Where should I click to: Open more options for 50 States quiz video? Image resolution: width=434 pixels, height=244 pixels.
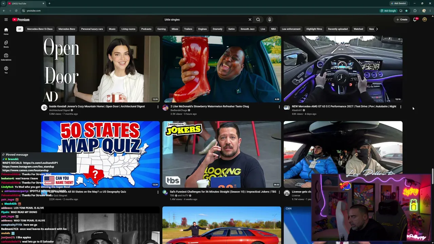point(158,192)
